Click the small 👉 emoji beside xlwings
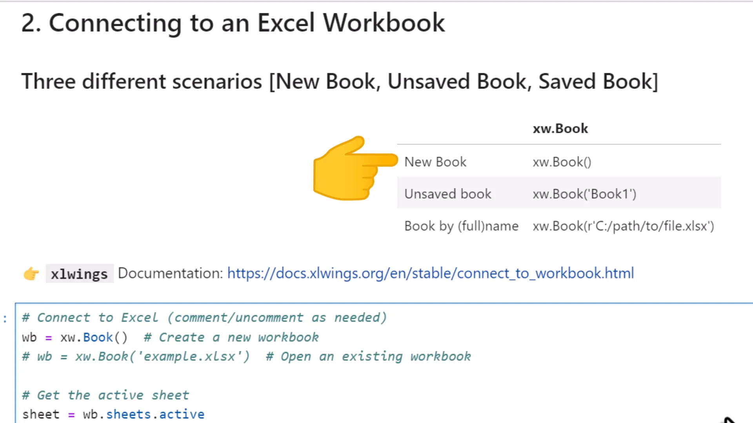Screen dimensions: 753x423 point(31,273)
